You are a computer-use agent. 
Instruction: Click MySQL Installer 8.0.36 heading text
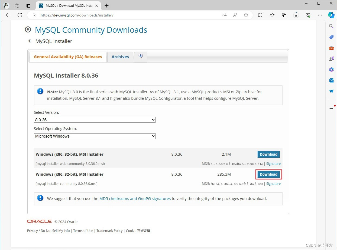pos(66,75)
